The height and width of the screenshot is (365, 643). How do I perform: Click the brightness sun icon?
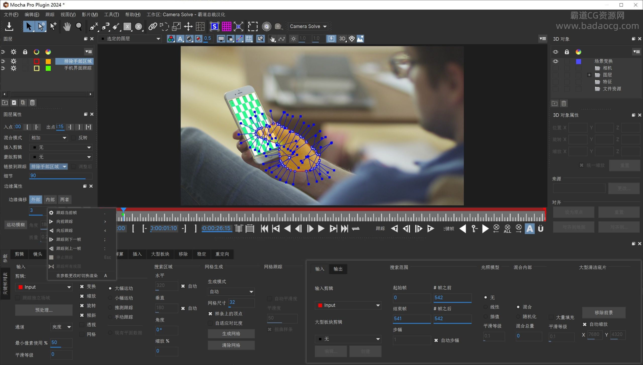tap(293, 39)
